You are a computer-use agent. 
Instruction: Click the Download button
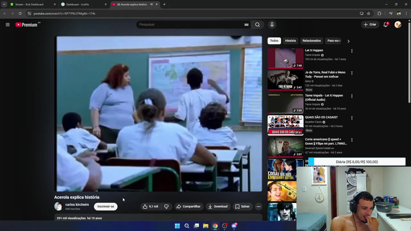click(218, 207)
